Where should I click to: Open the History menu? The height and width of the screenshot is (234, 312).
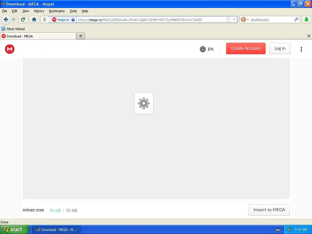click(39, 11)
